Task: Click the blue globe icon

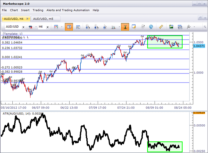Action: 151,27
